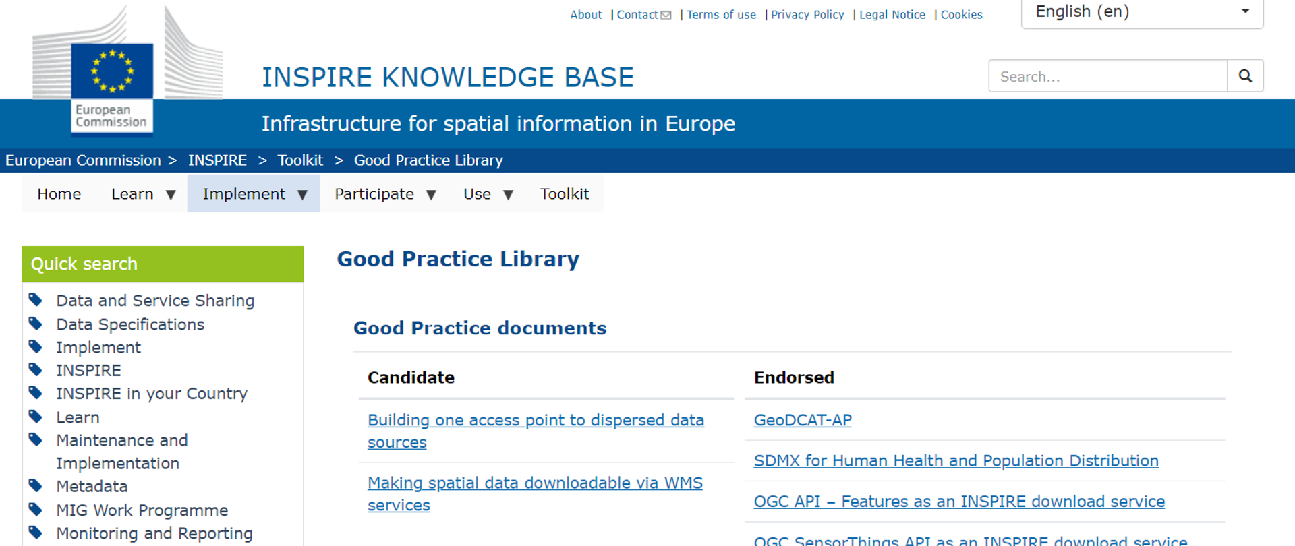
Task: Open the About link
Action: pos(586,15)
